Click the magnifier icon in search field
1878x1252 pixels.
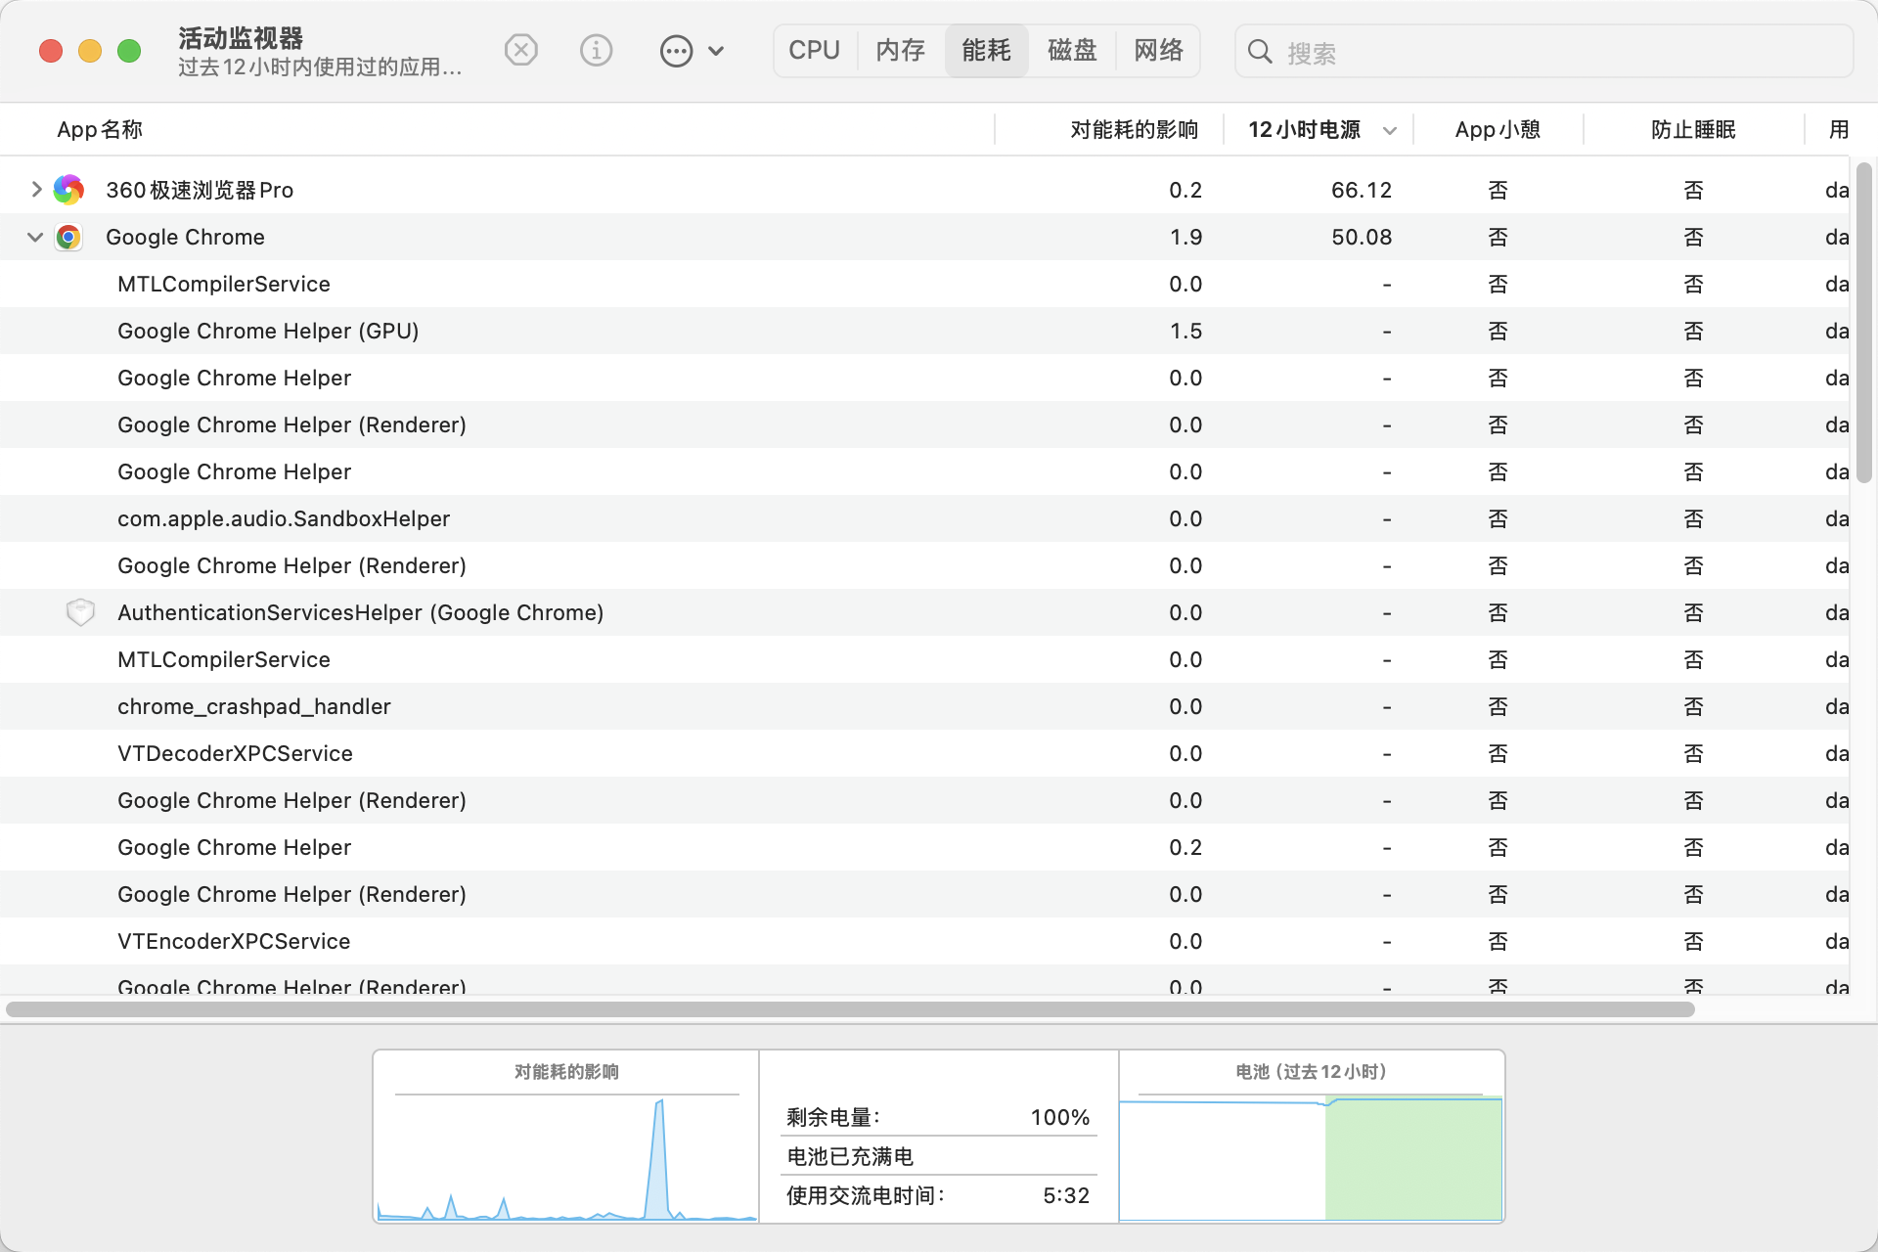(x=1260, y=52)
